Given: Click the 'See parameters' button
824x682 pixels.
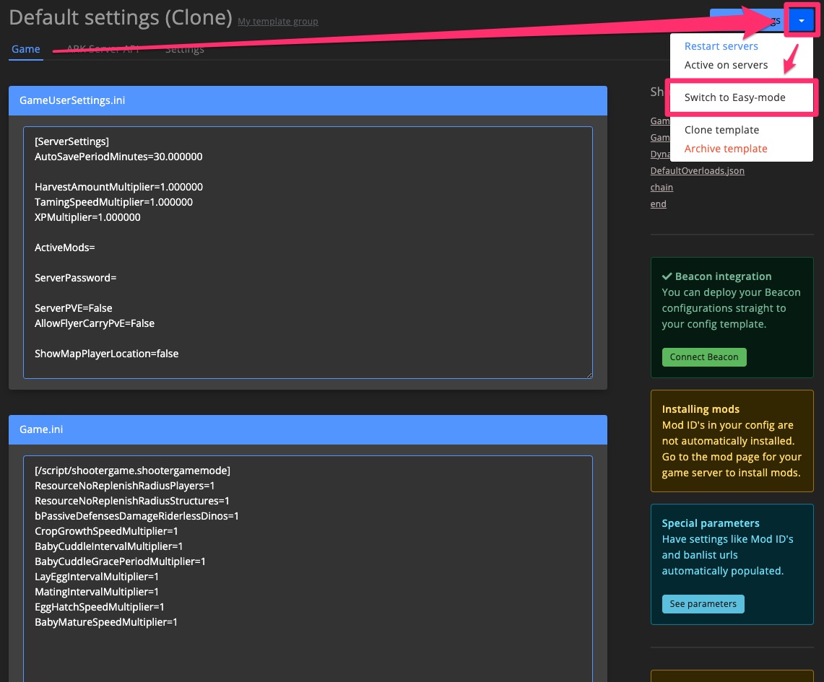Looking at the screenshot, I should coord(703,604).
